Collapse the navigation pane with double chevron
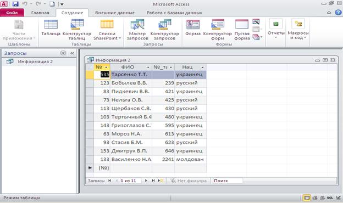 (72, 53)
